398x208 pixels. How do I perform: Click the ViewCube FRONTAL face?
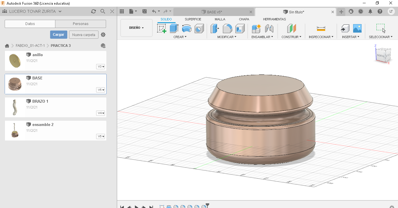(381, 55)
